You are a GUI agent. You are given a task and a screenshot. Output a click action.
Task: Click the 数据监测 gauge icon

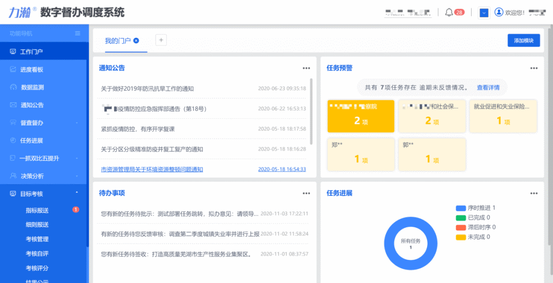pos(13,88)
